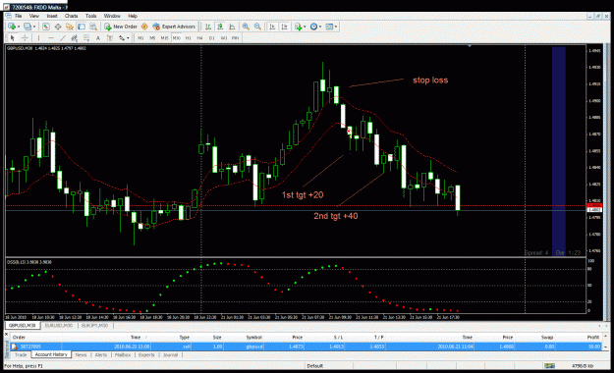This screenshot has width=614, height=373.
Task: Select the Text tool (A icon)
Action: 98,38
